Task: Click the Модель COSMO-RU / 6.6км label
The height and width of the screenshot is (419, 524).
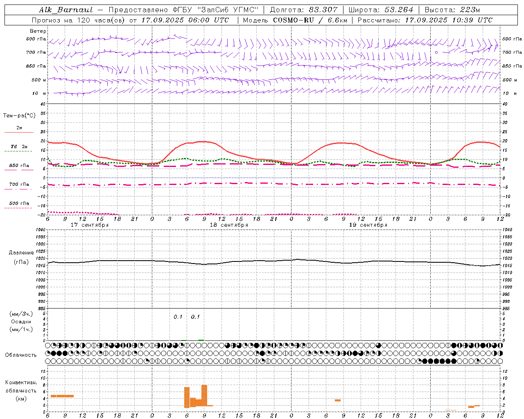Action: point(294,20)
